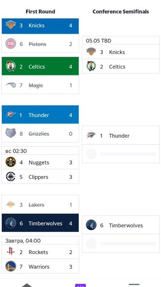Open the Завтра, 04:00 Rockets-Warriors matchup
This screenshot has width=161, height=287.
40,255
